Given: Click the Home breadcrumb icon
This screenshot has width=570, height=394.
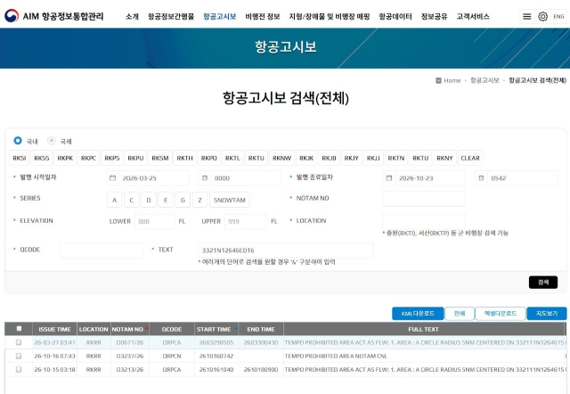Looking at the screenshot, I should (438, 80).
